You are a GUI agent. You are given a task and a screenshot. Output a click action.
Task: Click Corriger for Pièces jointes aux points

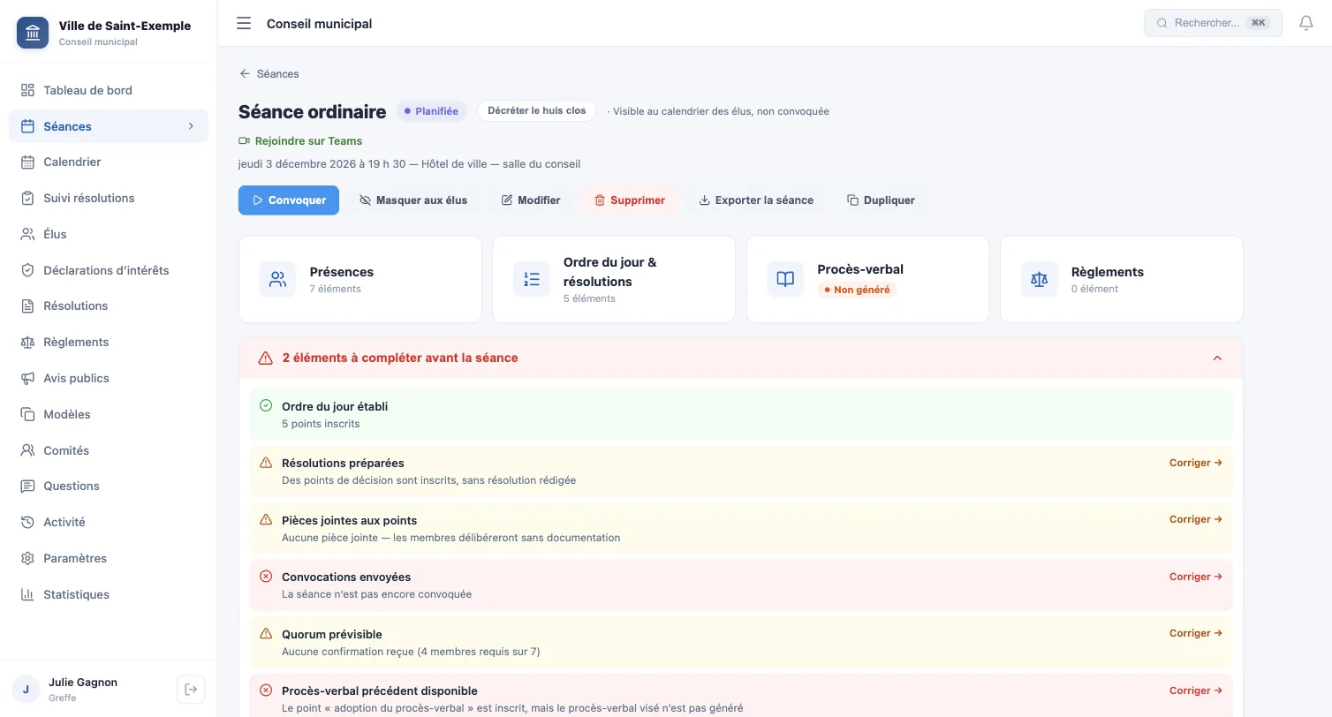(x=1196, y=519)
